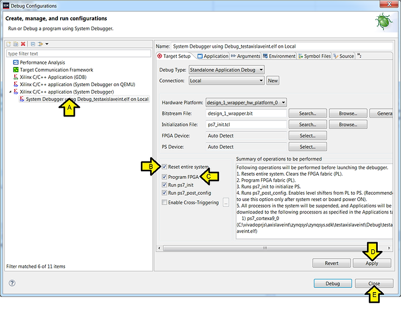Click the New launch configuration icon

[9, 44]
